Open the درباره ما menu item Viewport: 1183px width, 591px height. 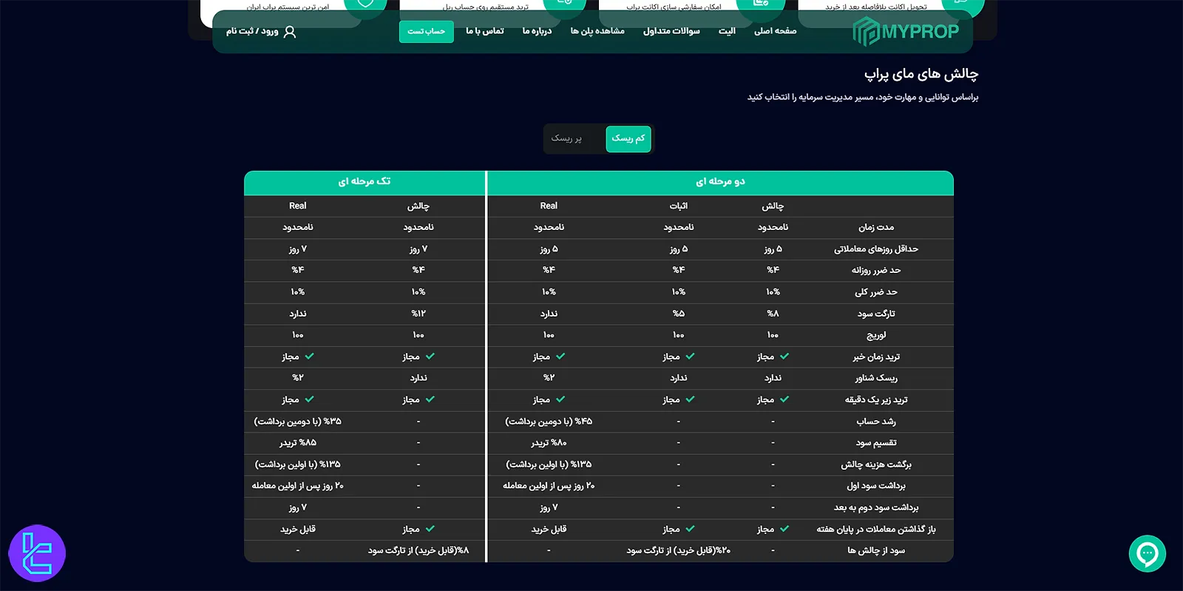(537, 31)
